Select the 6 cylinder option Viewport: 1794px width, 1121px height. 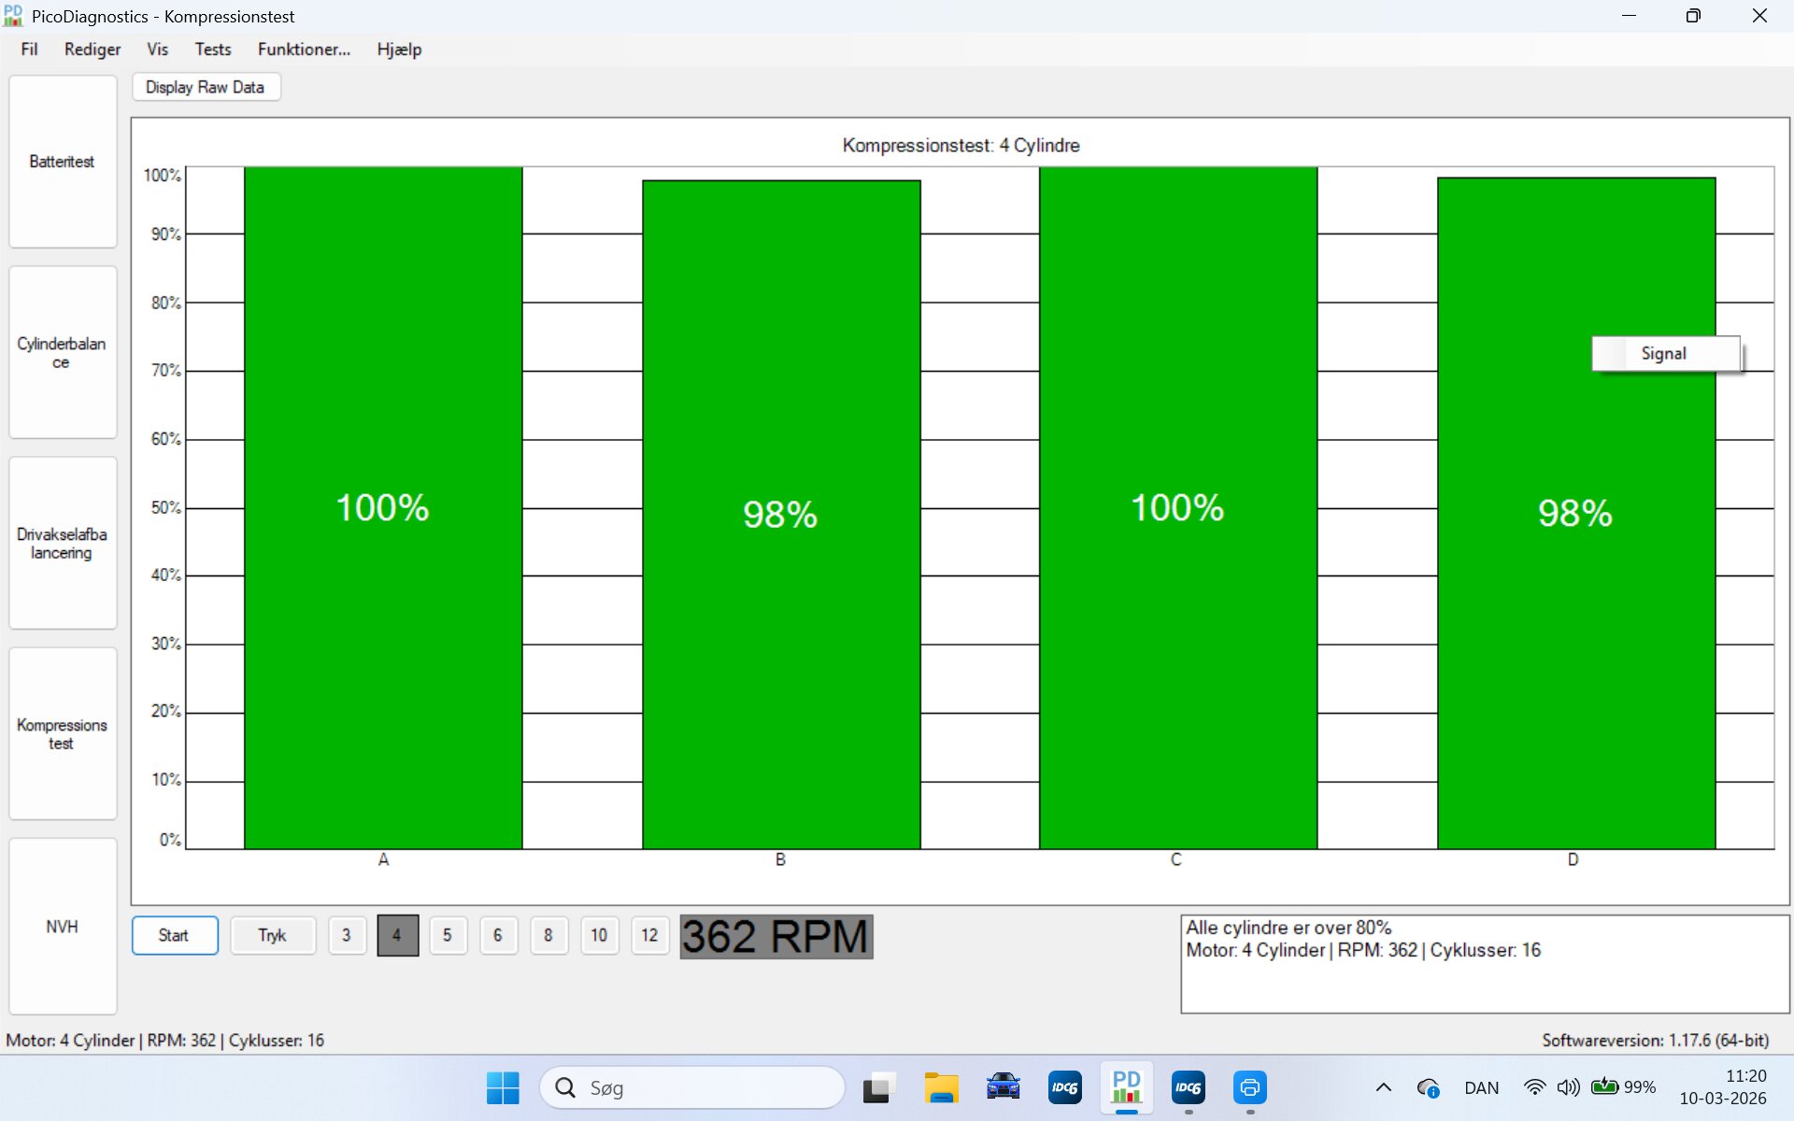point(497,935)
